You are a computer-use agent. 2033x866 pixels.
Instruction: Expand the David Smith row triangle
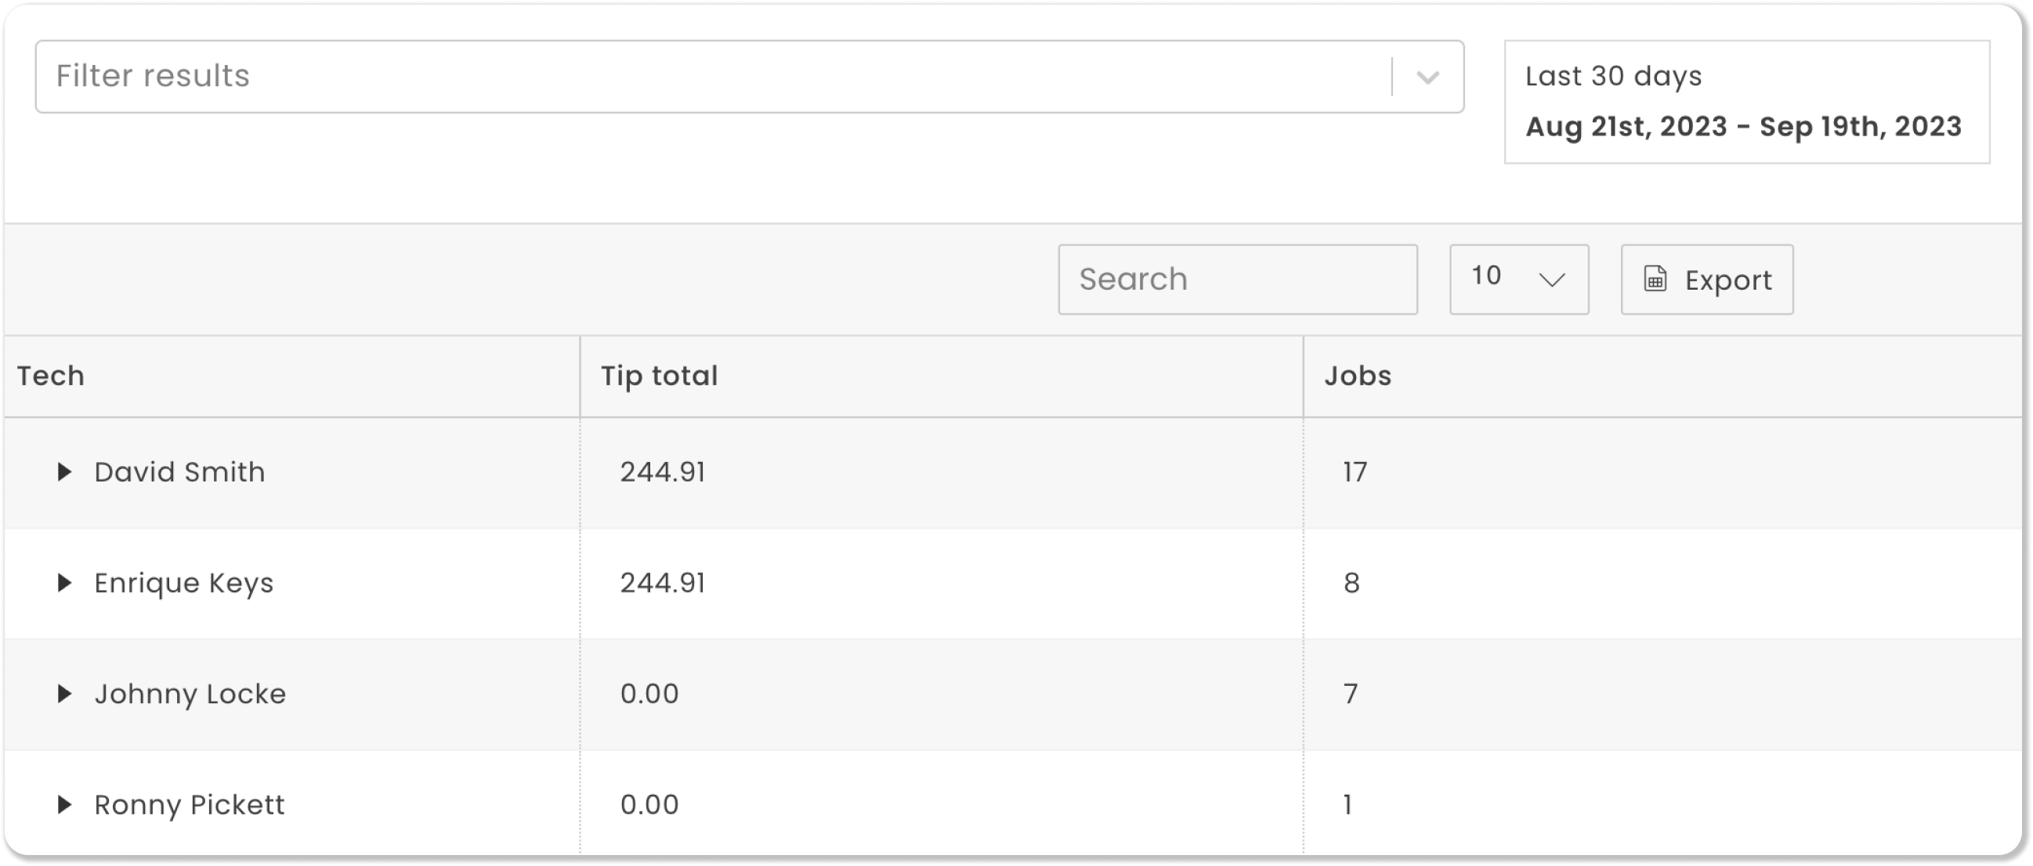65,472
